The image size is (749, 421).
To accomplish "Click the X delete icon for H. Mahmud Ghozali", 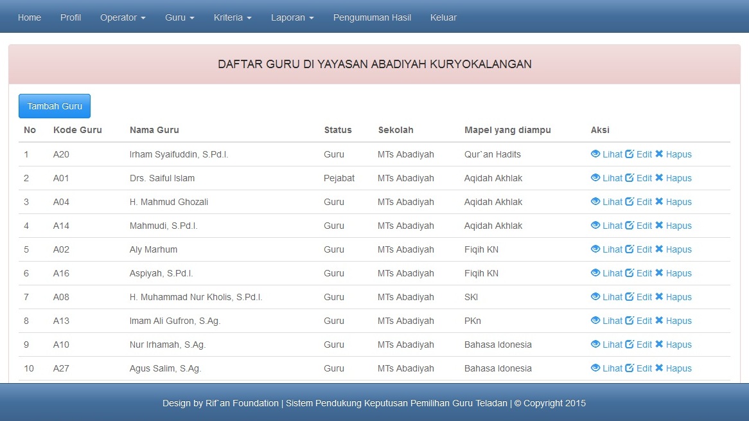I will pos(658,202).
